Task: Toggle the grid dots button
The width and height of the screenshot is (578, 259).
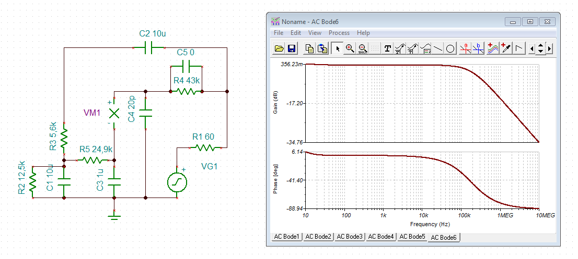Action: (x=375, y=48)
